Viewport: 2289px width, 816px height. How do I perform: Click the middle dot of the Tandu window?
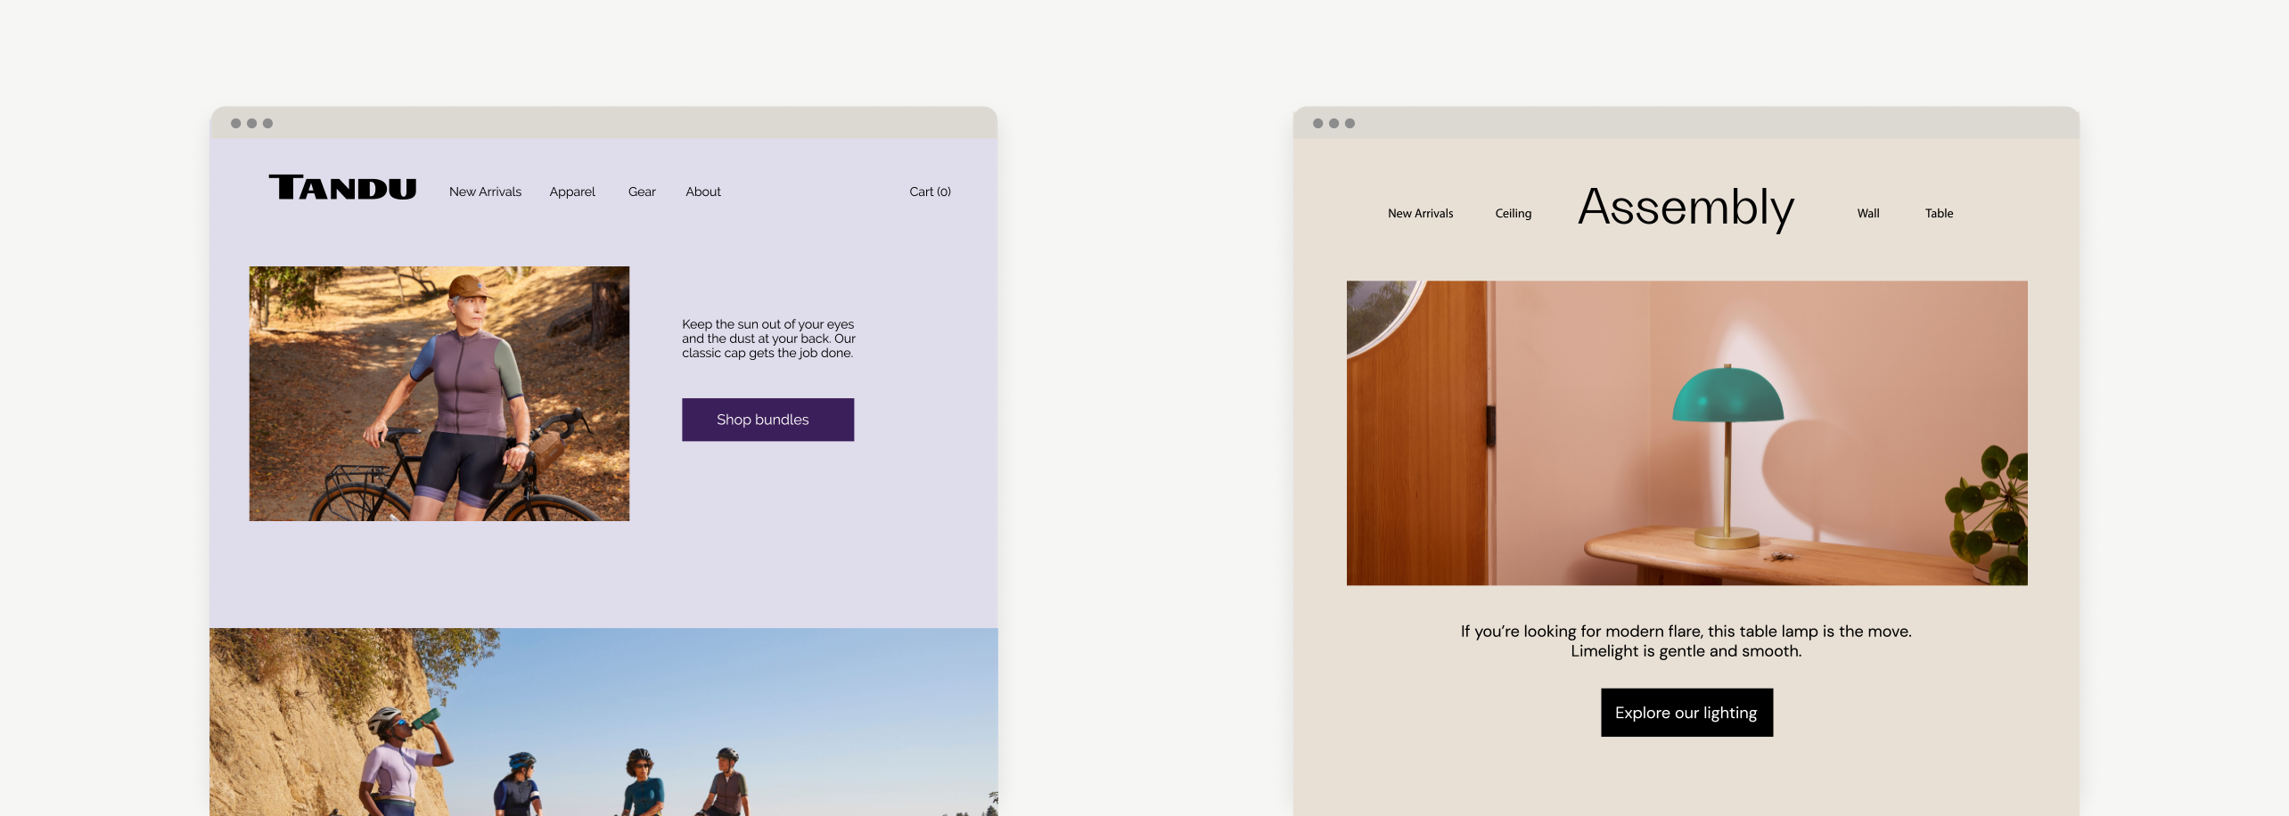pyautogui.click(x=251, y=124)
